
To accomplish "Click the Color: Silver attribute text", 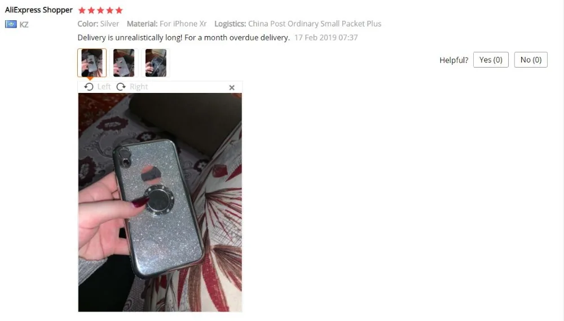I will [98, 24].
